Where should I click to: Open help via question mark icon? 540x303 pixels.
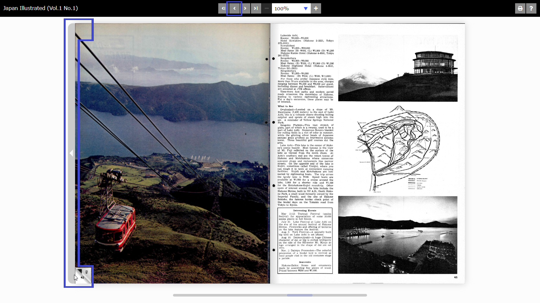531,8
